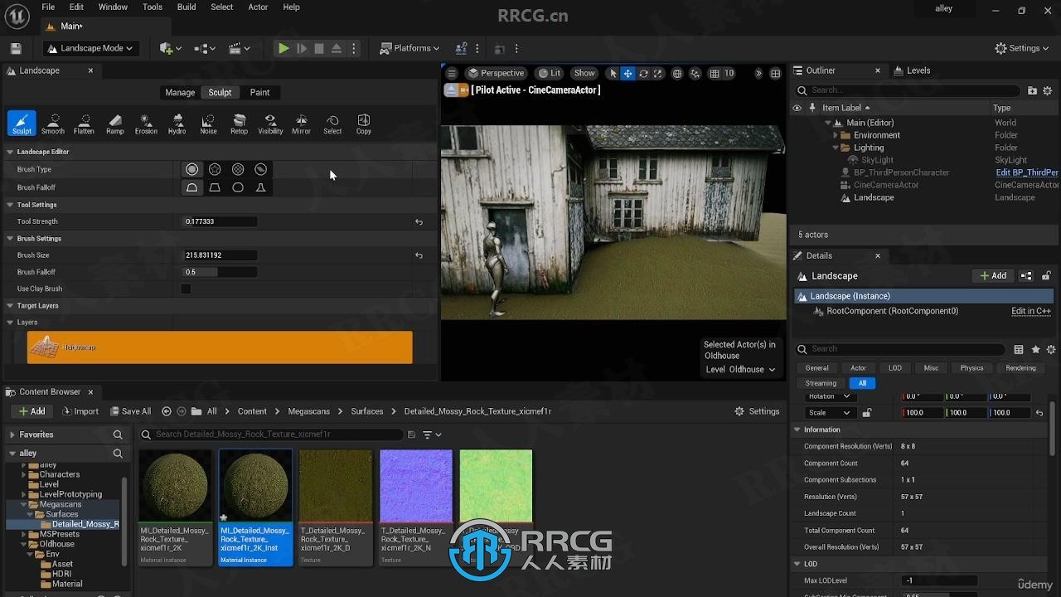The width and height of the screenshot is (1061, 597).
Task: Select the Heightmap target layer
Action: coord(220,347)
